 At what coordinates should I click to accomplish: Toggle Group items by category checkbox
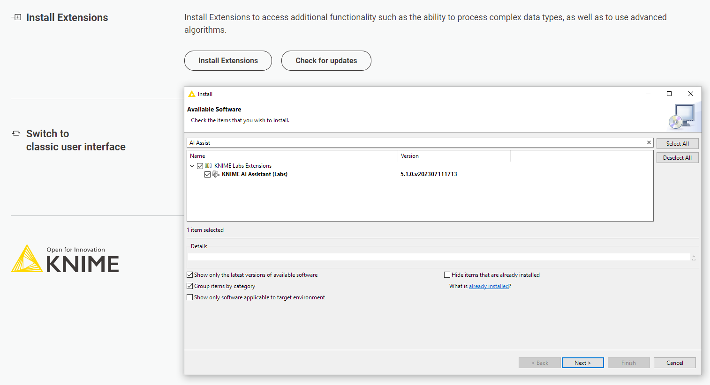tap(190, 286)
